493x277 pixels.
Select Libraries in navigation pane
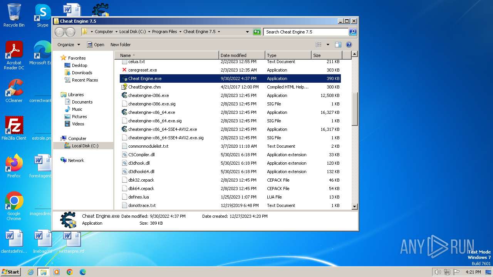click(x=76, y=95)
